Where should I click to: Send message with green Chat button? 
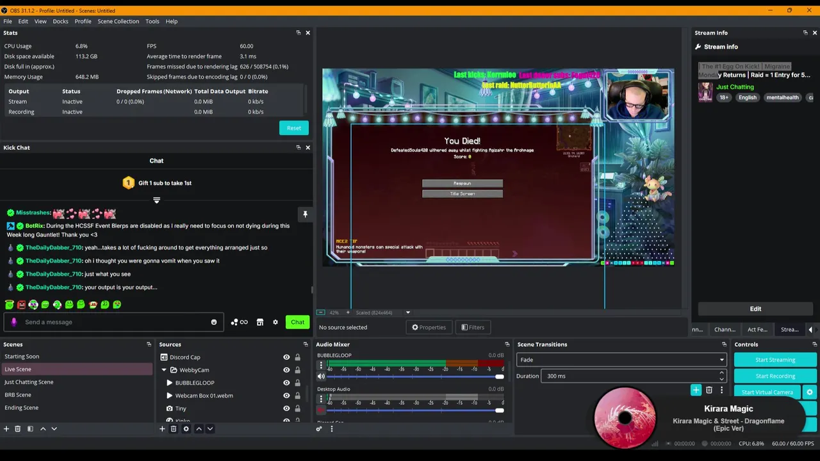pos(298,322)
